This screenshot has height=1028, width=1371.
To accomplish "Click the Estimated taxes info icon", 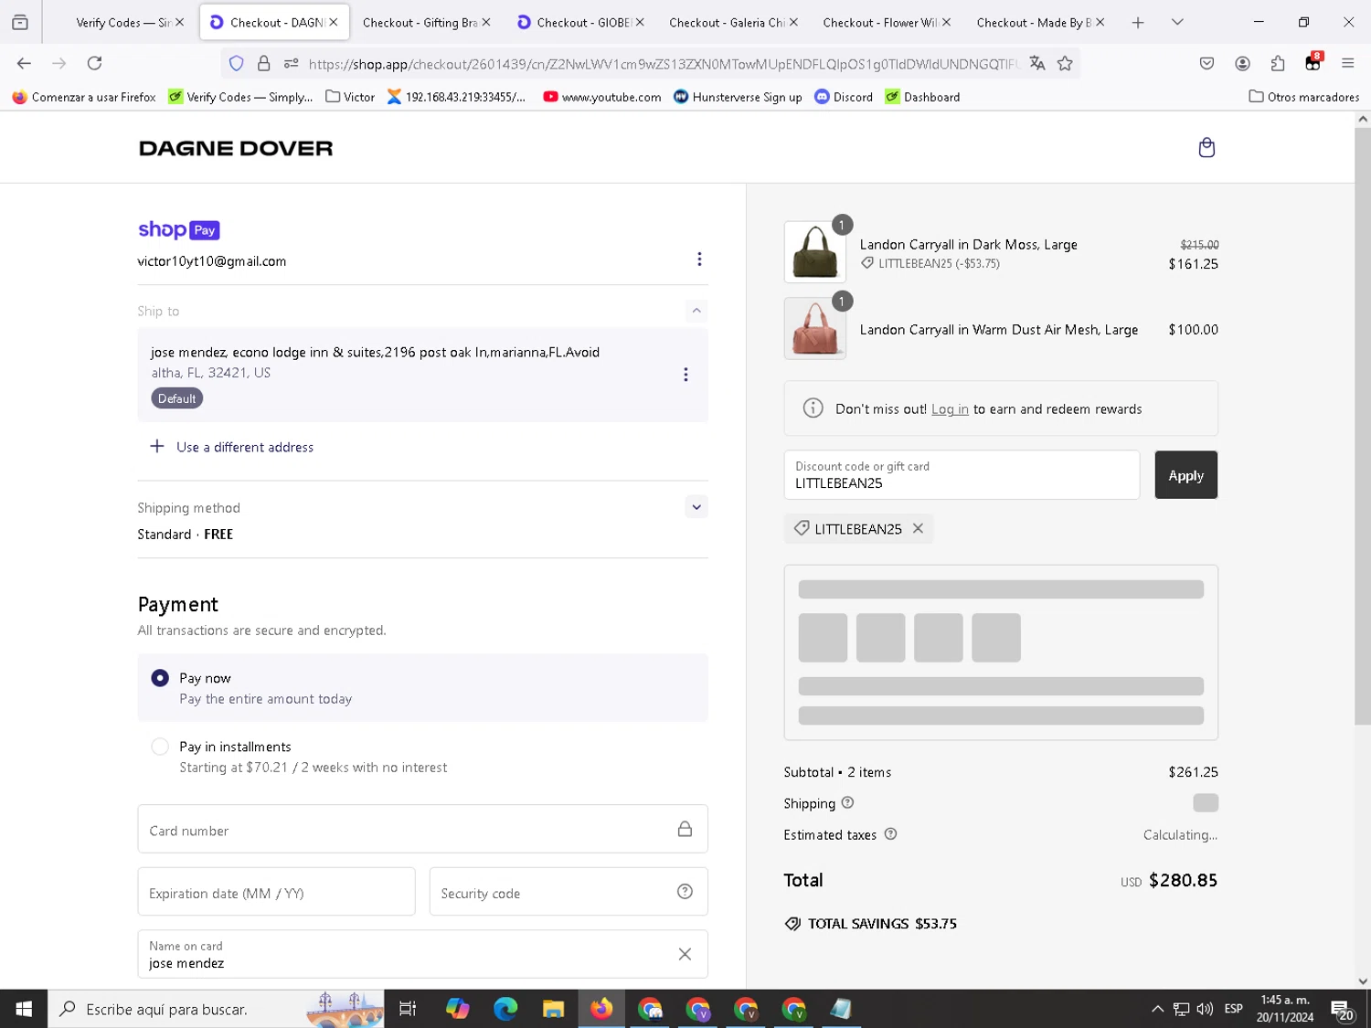I will 890,834.
